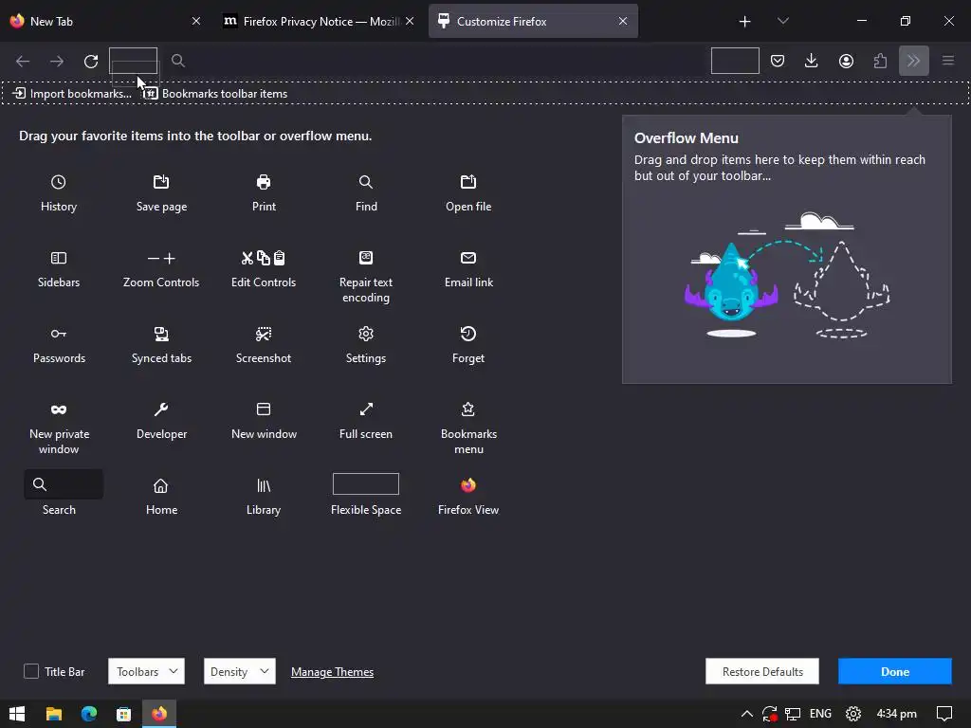The image size is (971, 728).
Task: Click the Extensions puzzle icon
Action: pyautogui.click(x=880, y=61)
